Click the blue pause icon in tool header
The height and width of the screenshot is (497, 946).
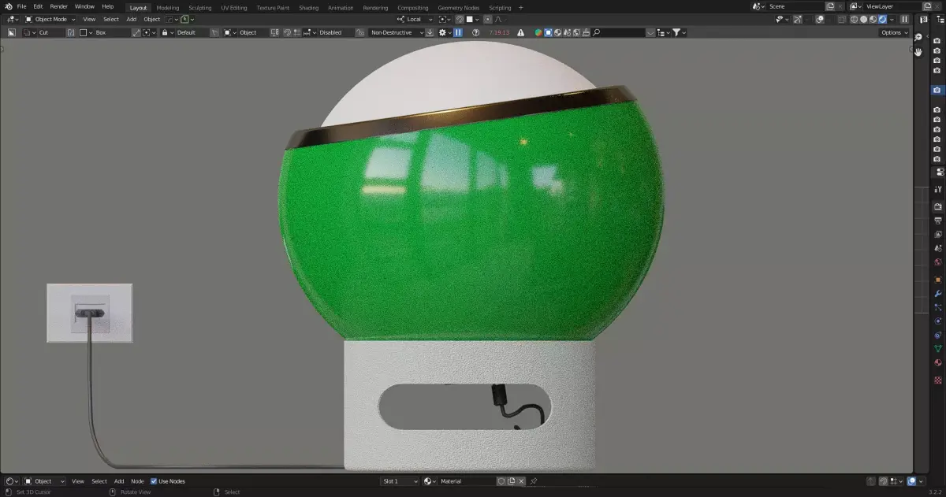[458, 32]
